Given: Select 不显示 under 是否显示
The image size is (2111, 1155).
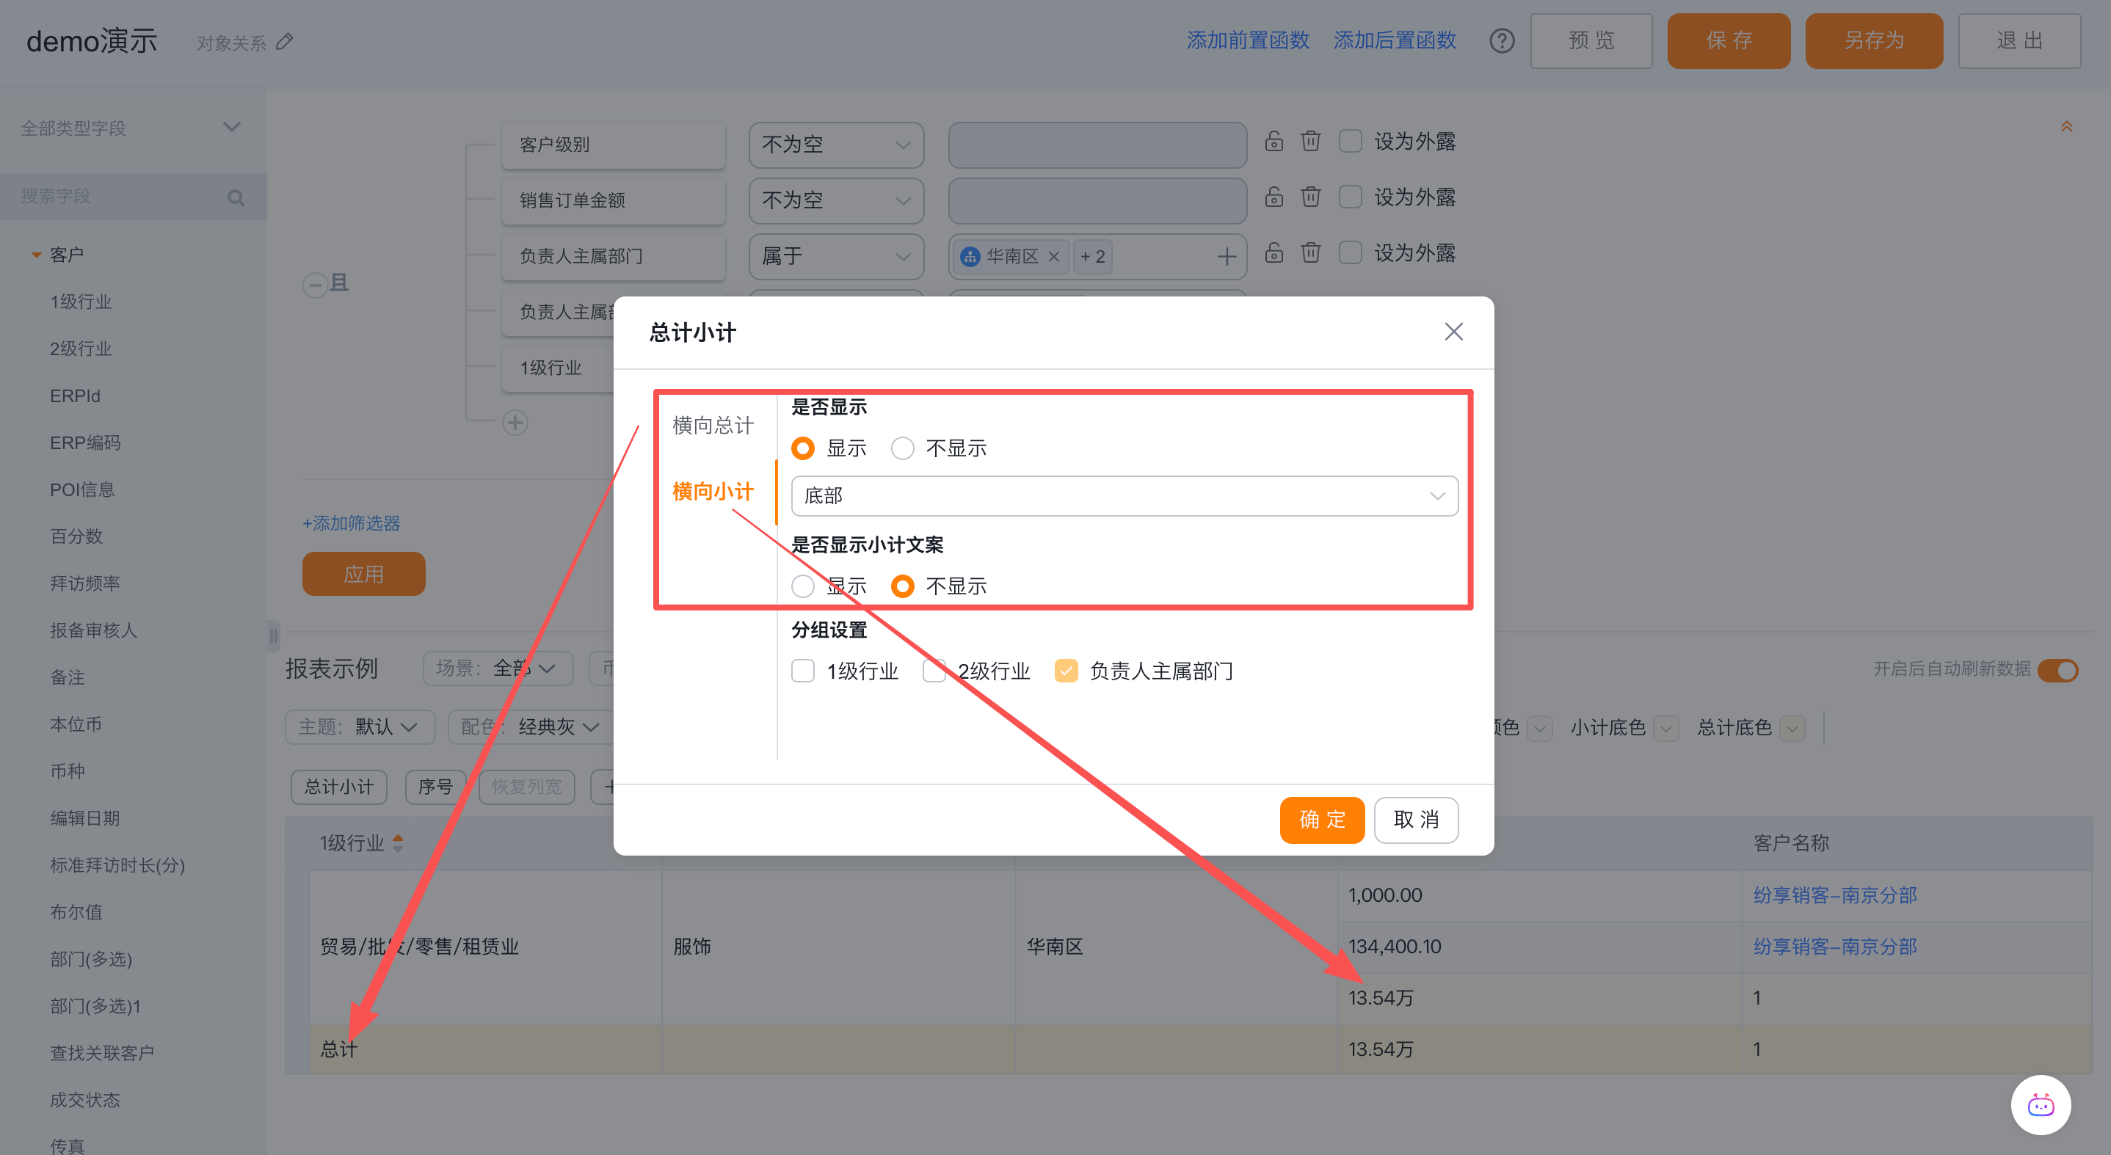Looking at the screenshot, I should (x=902, y=448).
